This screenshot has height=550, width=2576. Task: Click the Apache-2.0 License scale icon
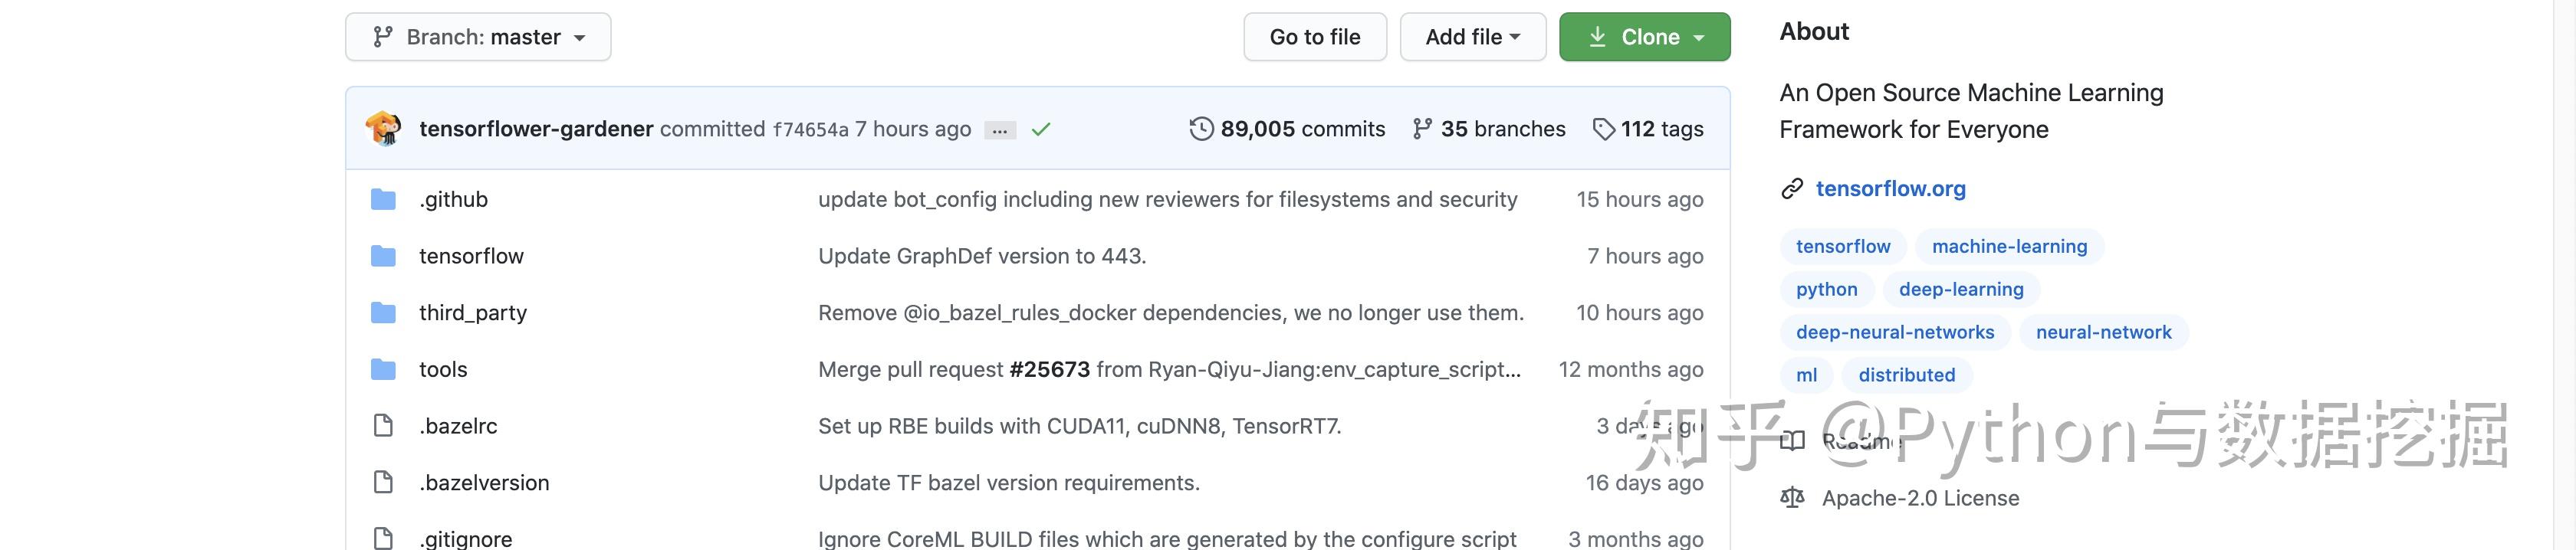point(1792,498)
